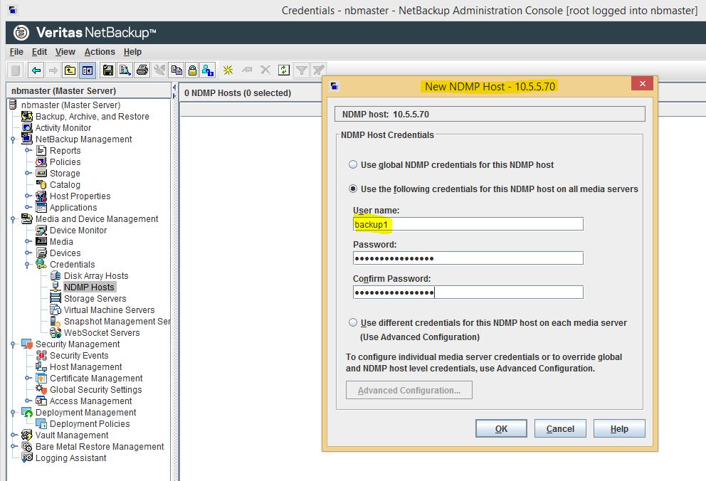The height and width of the screenshot is (481, 706).
Task: Select 'Use global NDMP credentials for this NDMP host'
Action: tap(353, 164)
